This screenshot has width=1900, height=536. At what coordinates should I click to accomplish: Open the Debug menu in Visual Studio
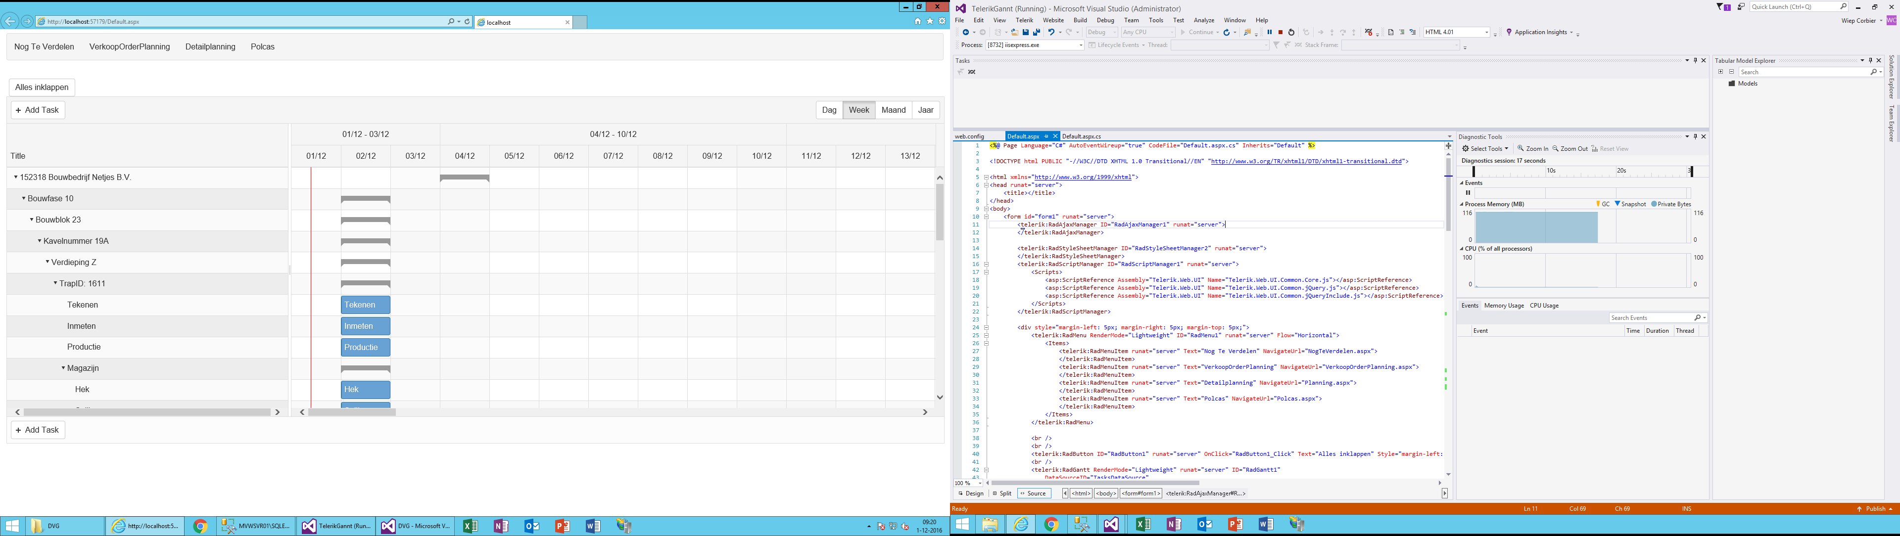(1105, 21)
